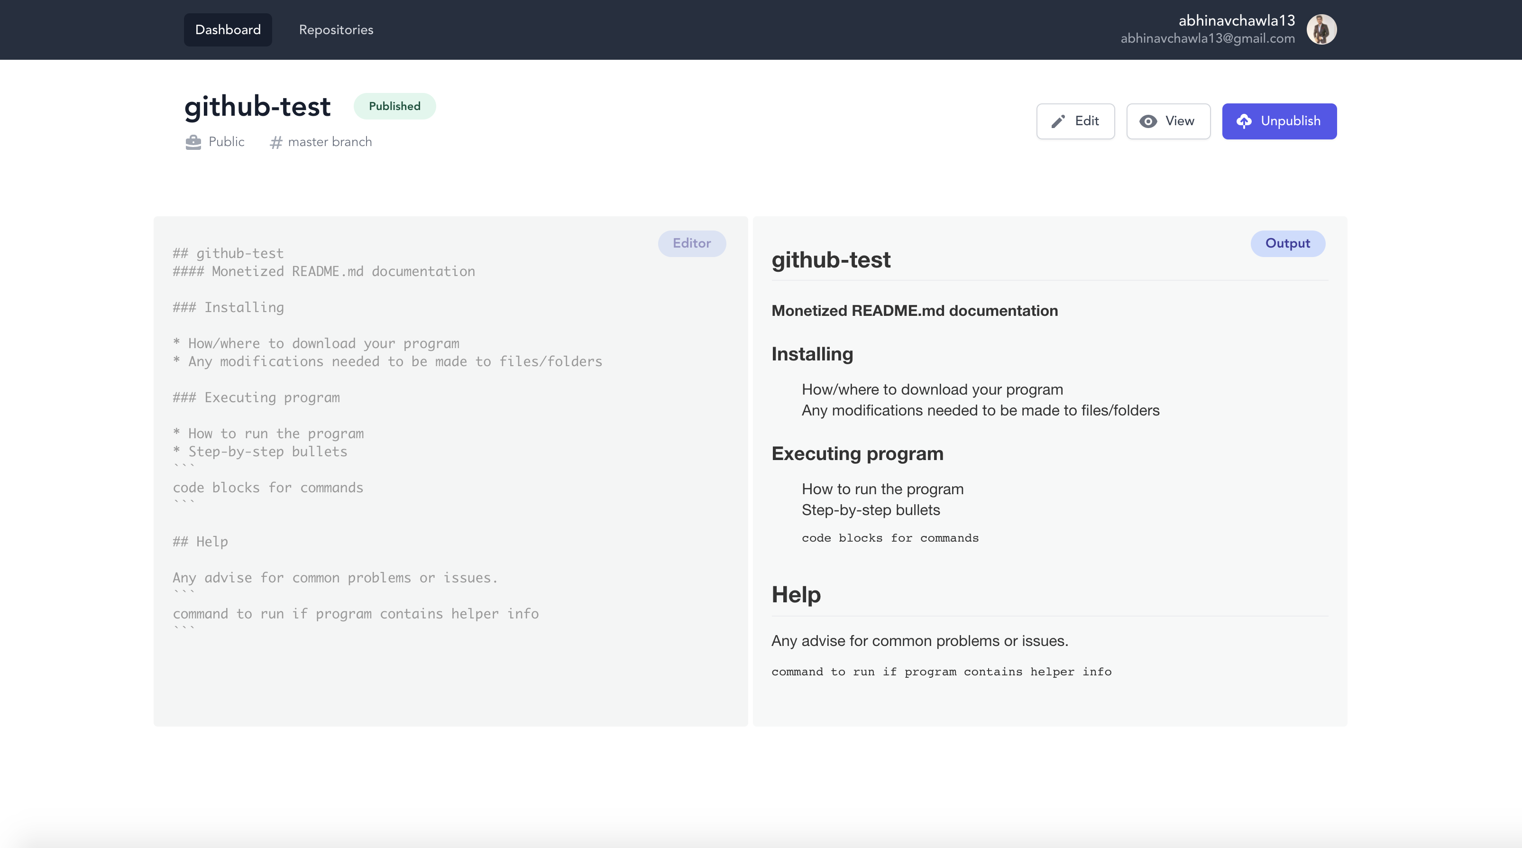Image resolution: width=1522 pixels, height=848 pixels.
Task: Click the hash icon beside master branch
Action: 275,142
